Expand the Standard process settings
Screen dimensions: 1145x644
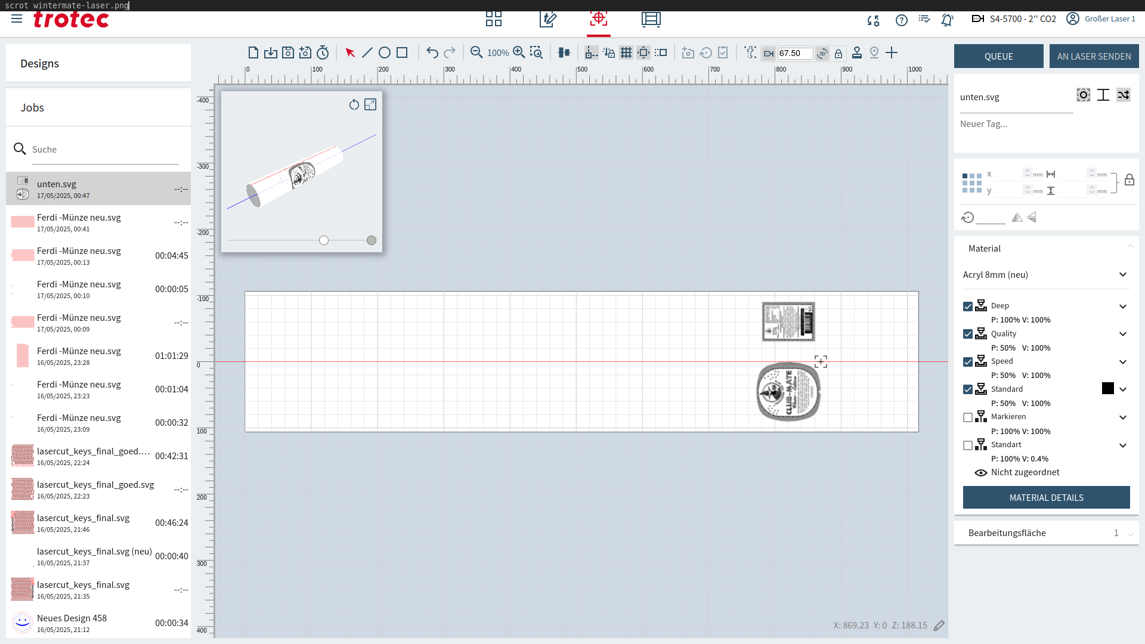point(1123,389)
